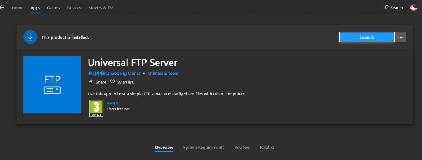Click the Search button

coord(393,8)
